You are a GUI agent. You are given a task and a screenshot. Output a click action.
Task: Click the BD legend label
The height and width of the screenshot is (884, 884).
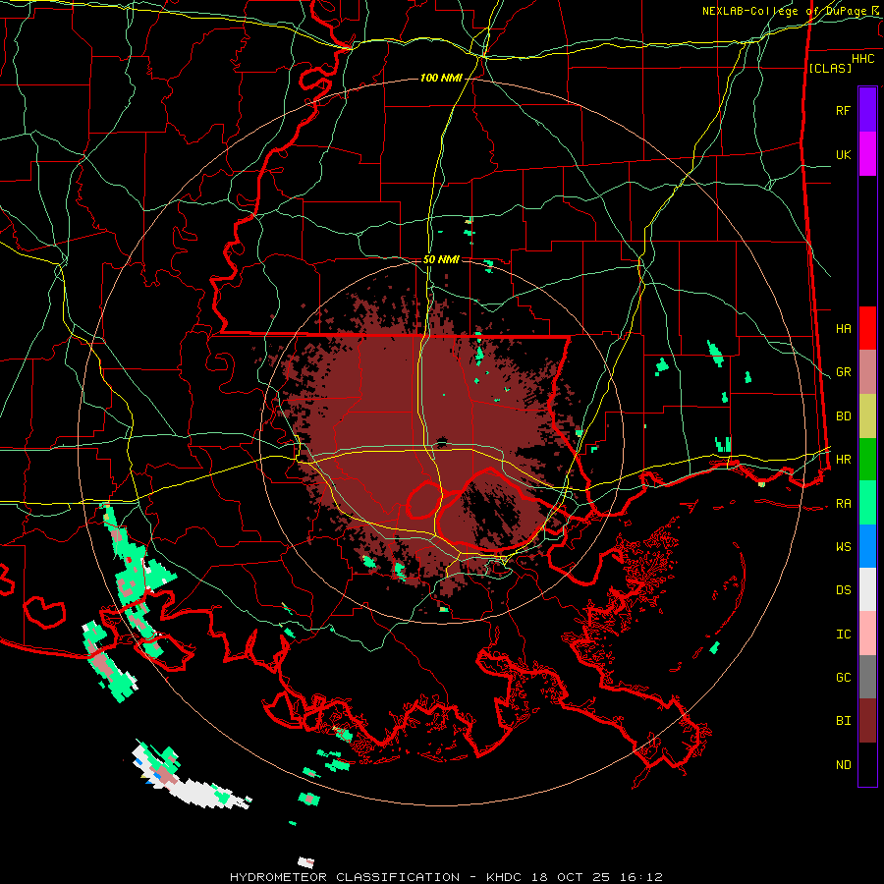pyautogui.click(x=843, y=416)
